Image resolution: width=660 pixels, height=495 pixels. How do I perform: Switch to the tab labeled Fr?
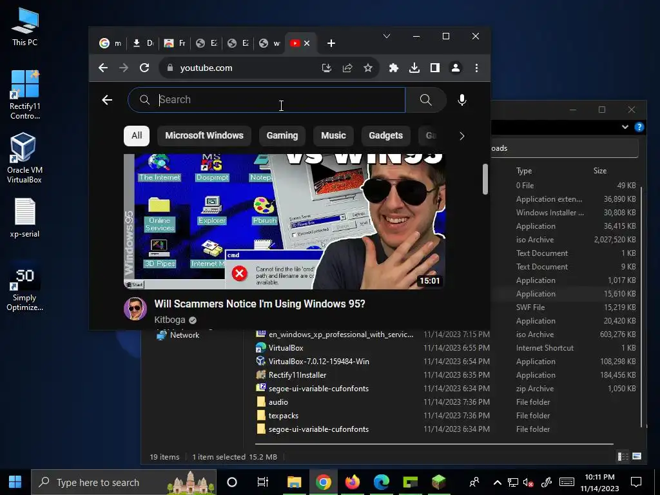coord(174,43)
